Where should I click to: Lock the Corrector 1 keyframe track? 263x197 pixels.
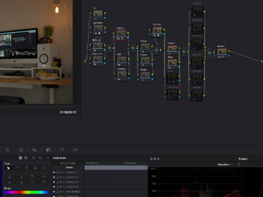tap(58, 172)
